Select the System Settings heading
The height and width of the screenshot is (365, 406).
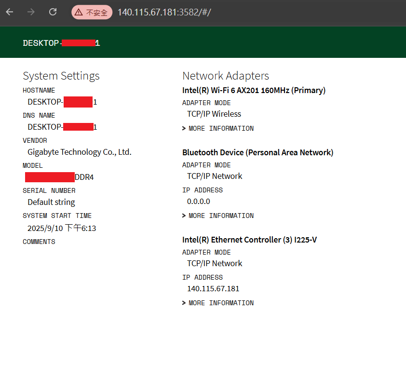point(61,76)
